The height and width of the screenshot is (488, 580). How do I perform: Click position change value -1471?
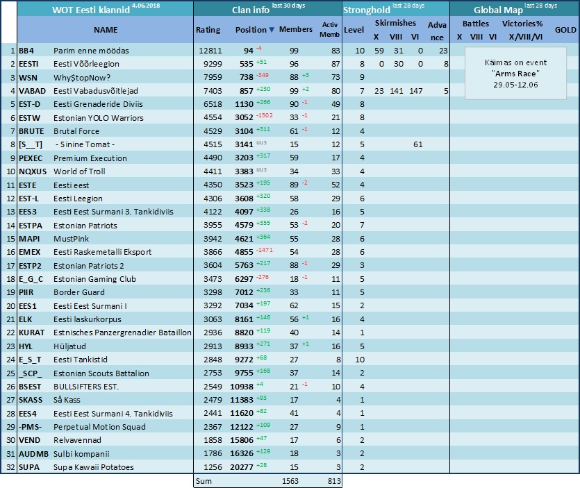(x=264, y=250)
